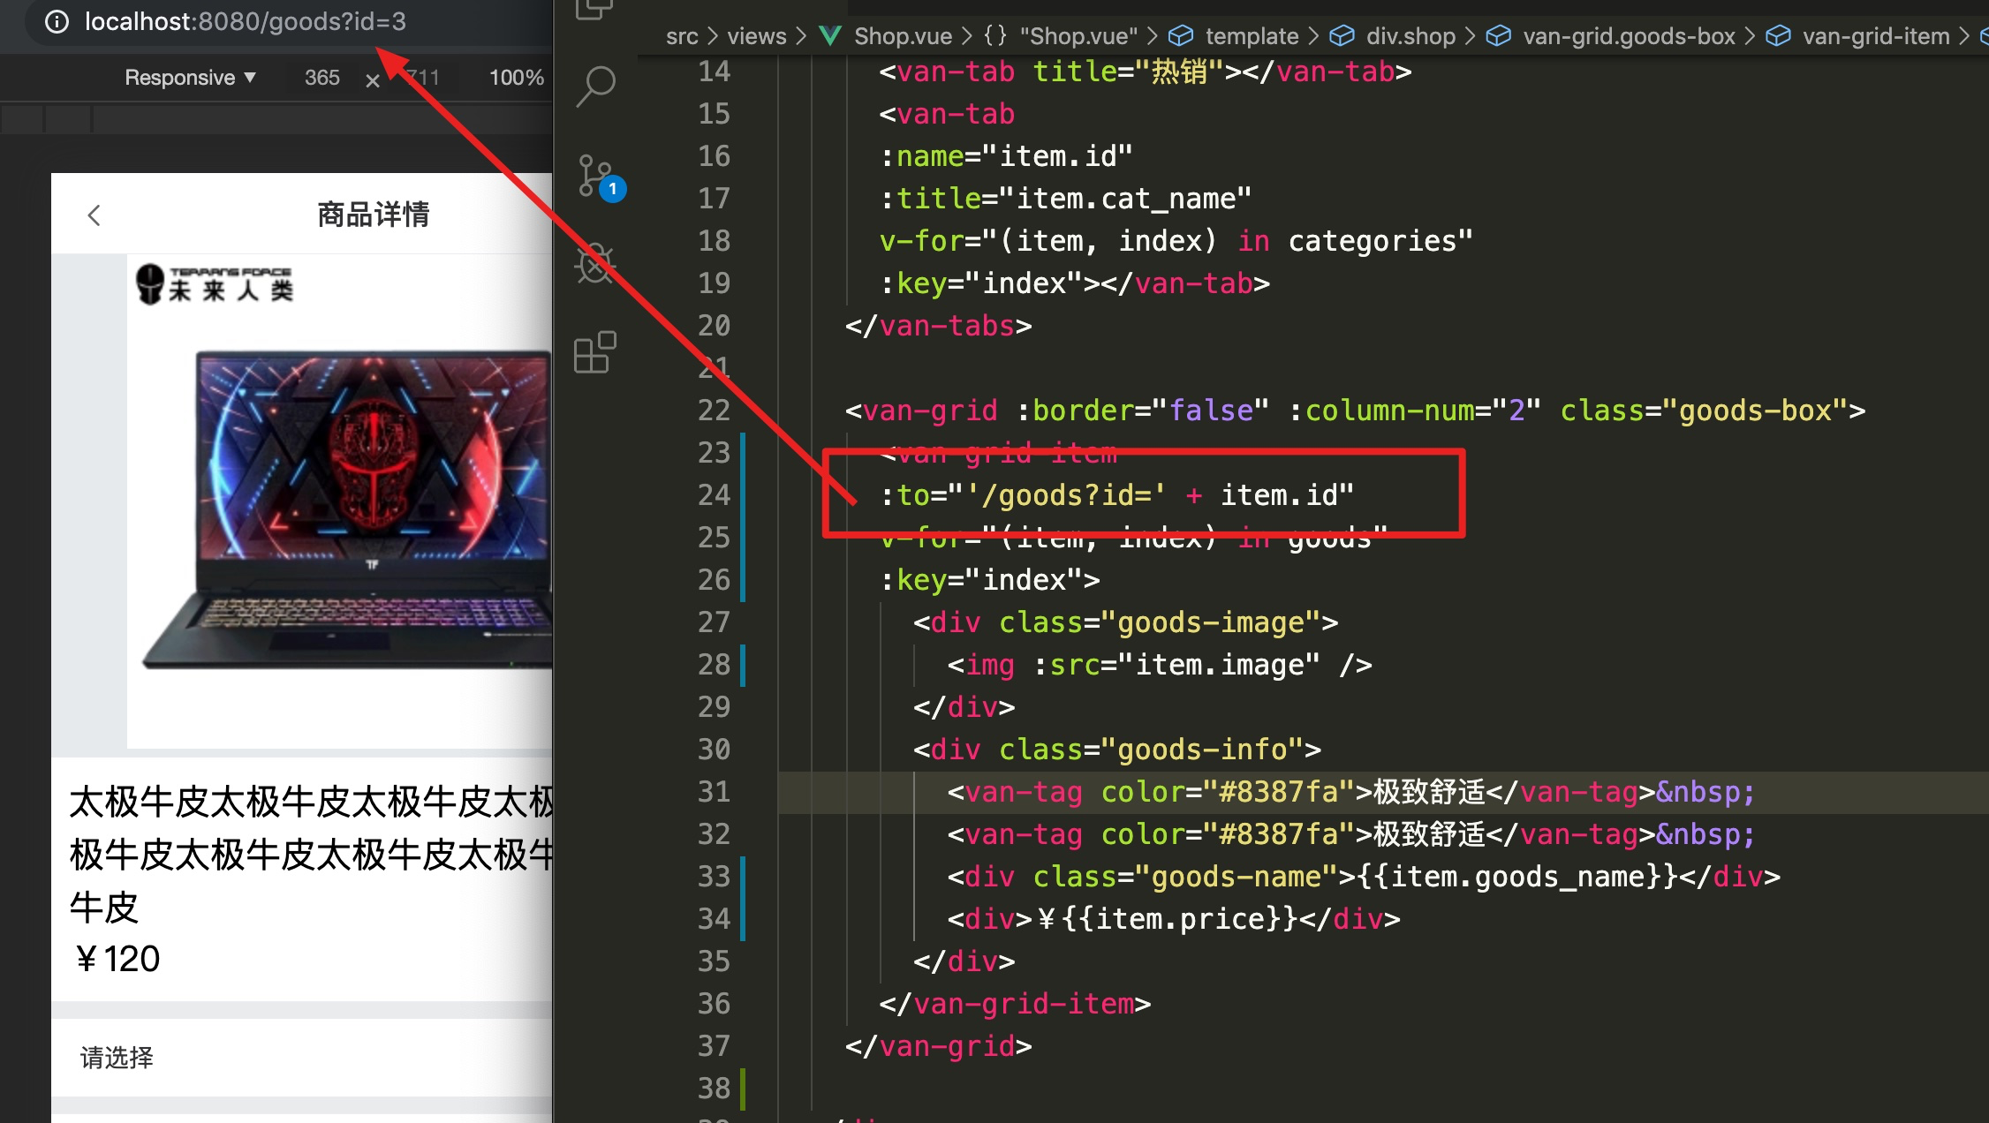Click the goods-info div on line 30
1989x1123 pixels.
pyautogui.click(x=1117, y=750)
